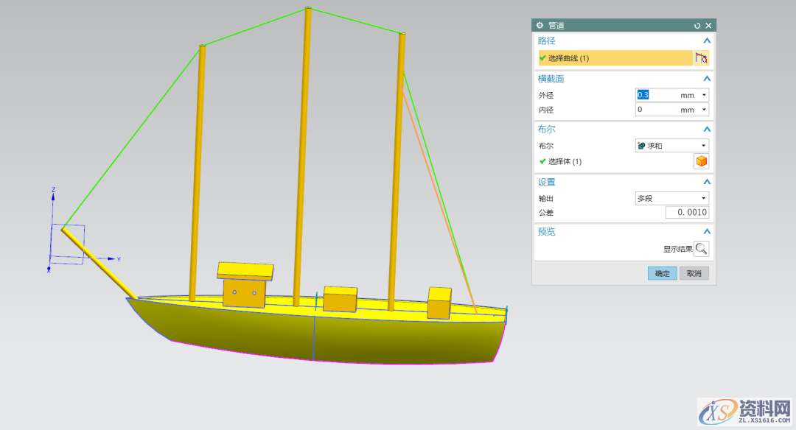Click the dialog settings gear icon
Viewport: 796px width, 430px height.
click(540, 25)
